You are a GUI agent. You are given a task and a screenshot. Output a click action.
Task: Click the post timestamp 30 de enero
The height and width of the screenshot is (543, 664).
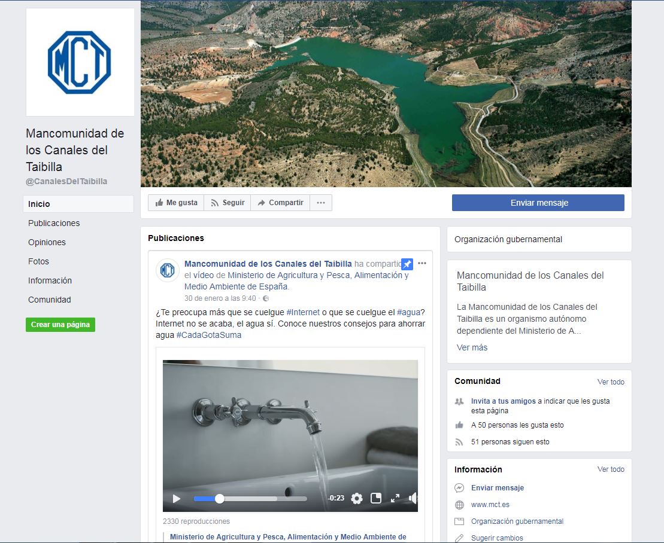coord(220,298)
